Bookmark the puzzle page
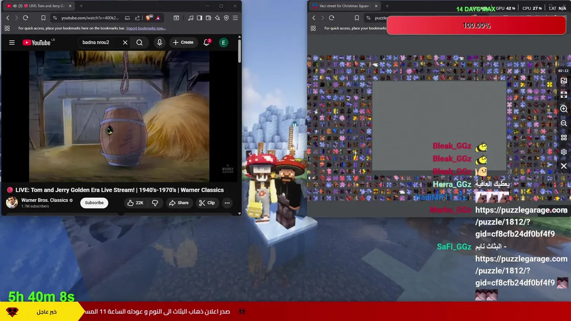 point(356,18)
